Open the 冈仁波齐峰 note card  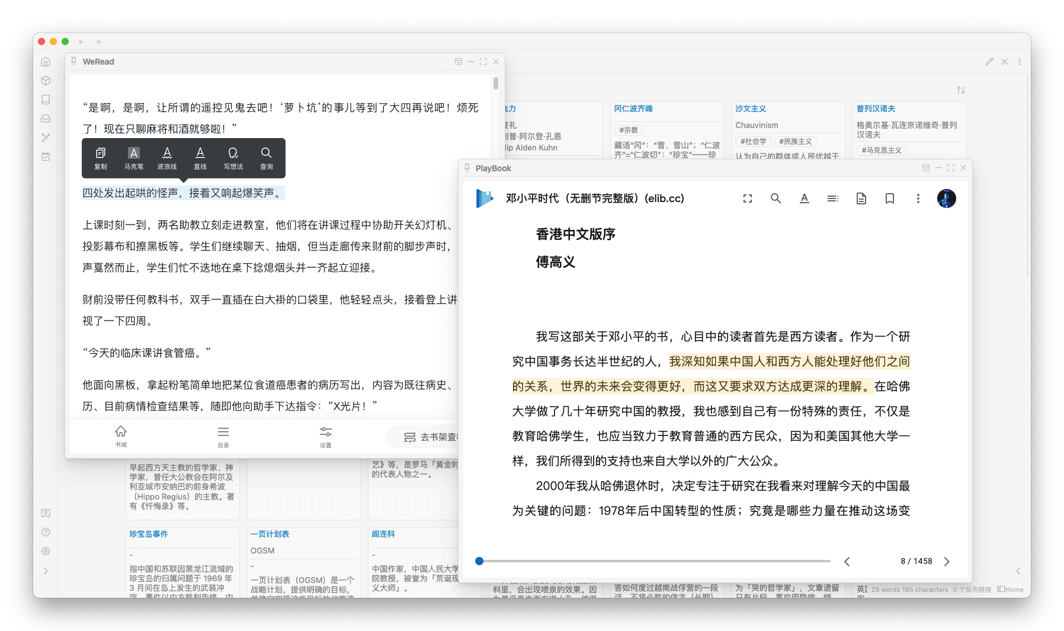click(633, 108)
